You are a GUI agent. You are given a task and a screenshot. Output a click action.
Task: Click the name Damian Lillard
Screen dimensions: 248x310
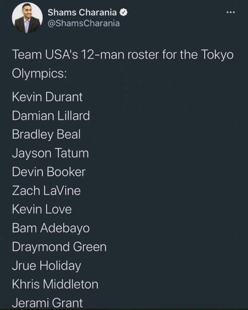tap(51, 116)
